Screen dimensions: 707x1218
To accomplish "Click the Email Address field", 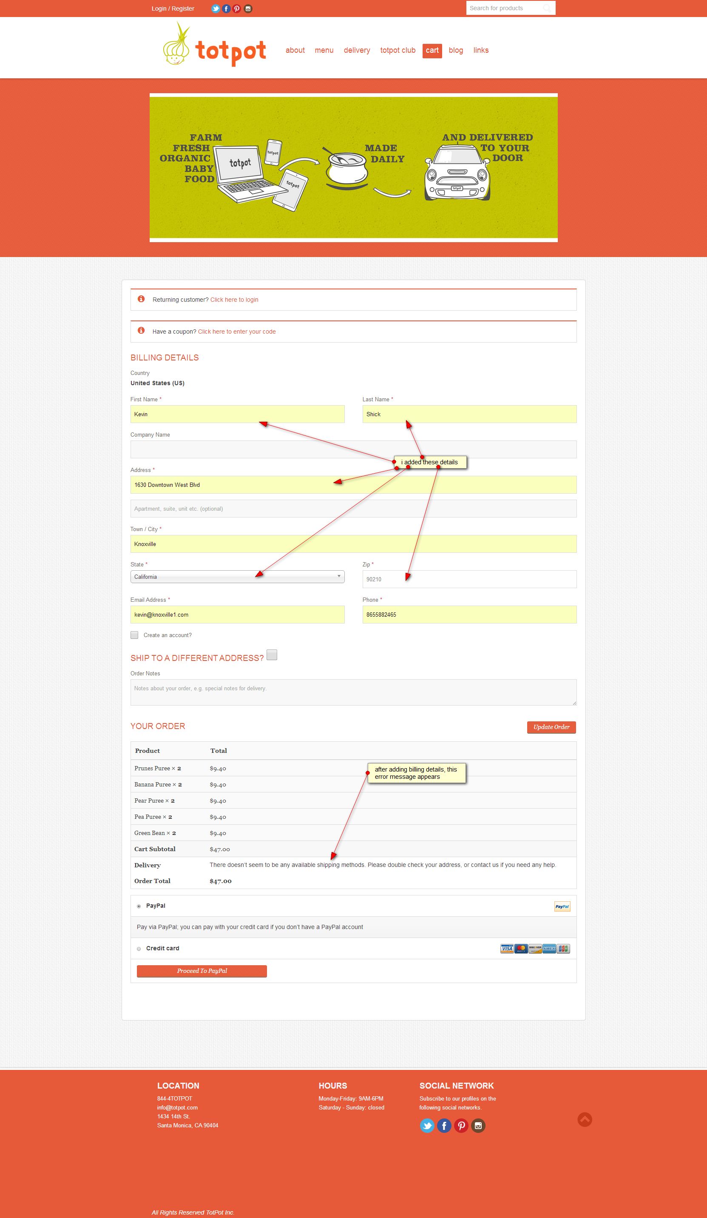I will coord(237,614).
